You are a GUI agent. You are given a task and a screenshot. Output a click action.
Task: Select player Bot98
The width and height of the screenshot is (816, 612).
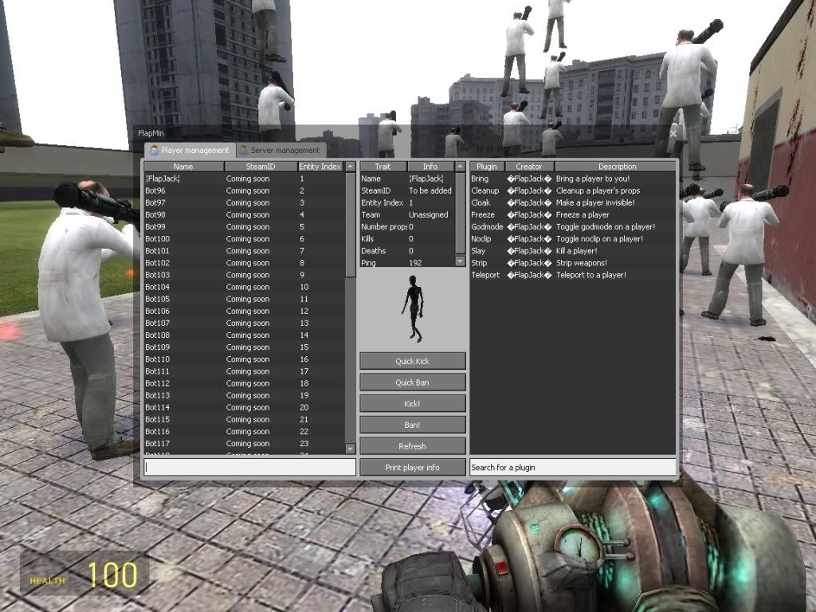pyautogui.click(x=244, y=214)
